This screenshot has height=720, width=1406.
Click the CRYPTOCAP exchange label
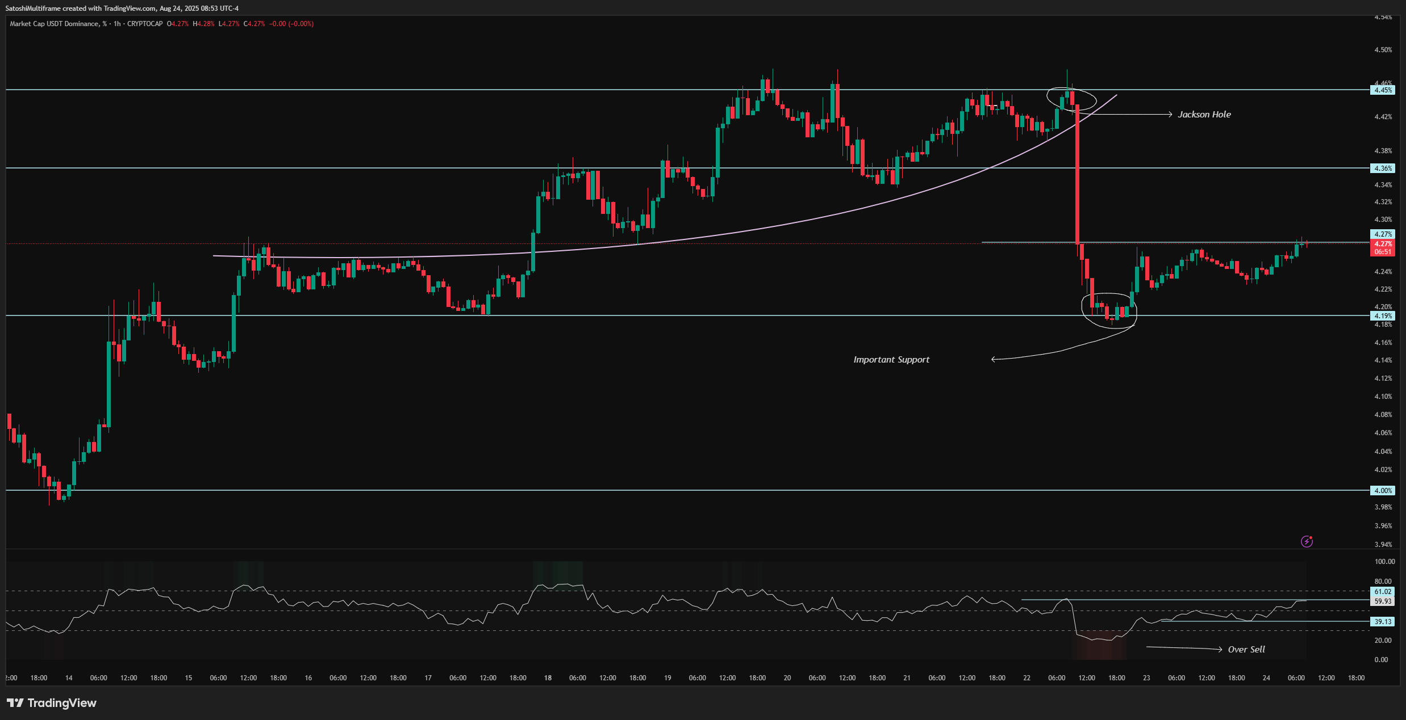click(145, 24)
